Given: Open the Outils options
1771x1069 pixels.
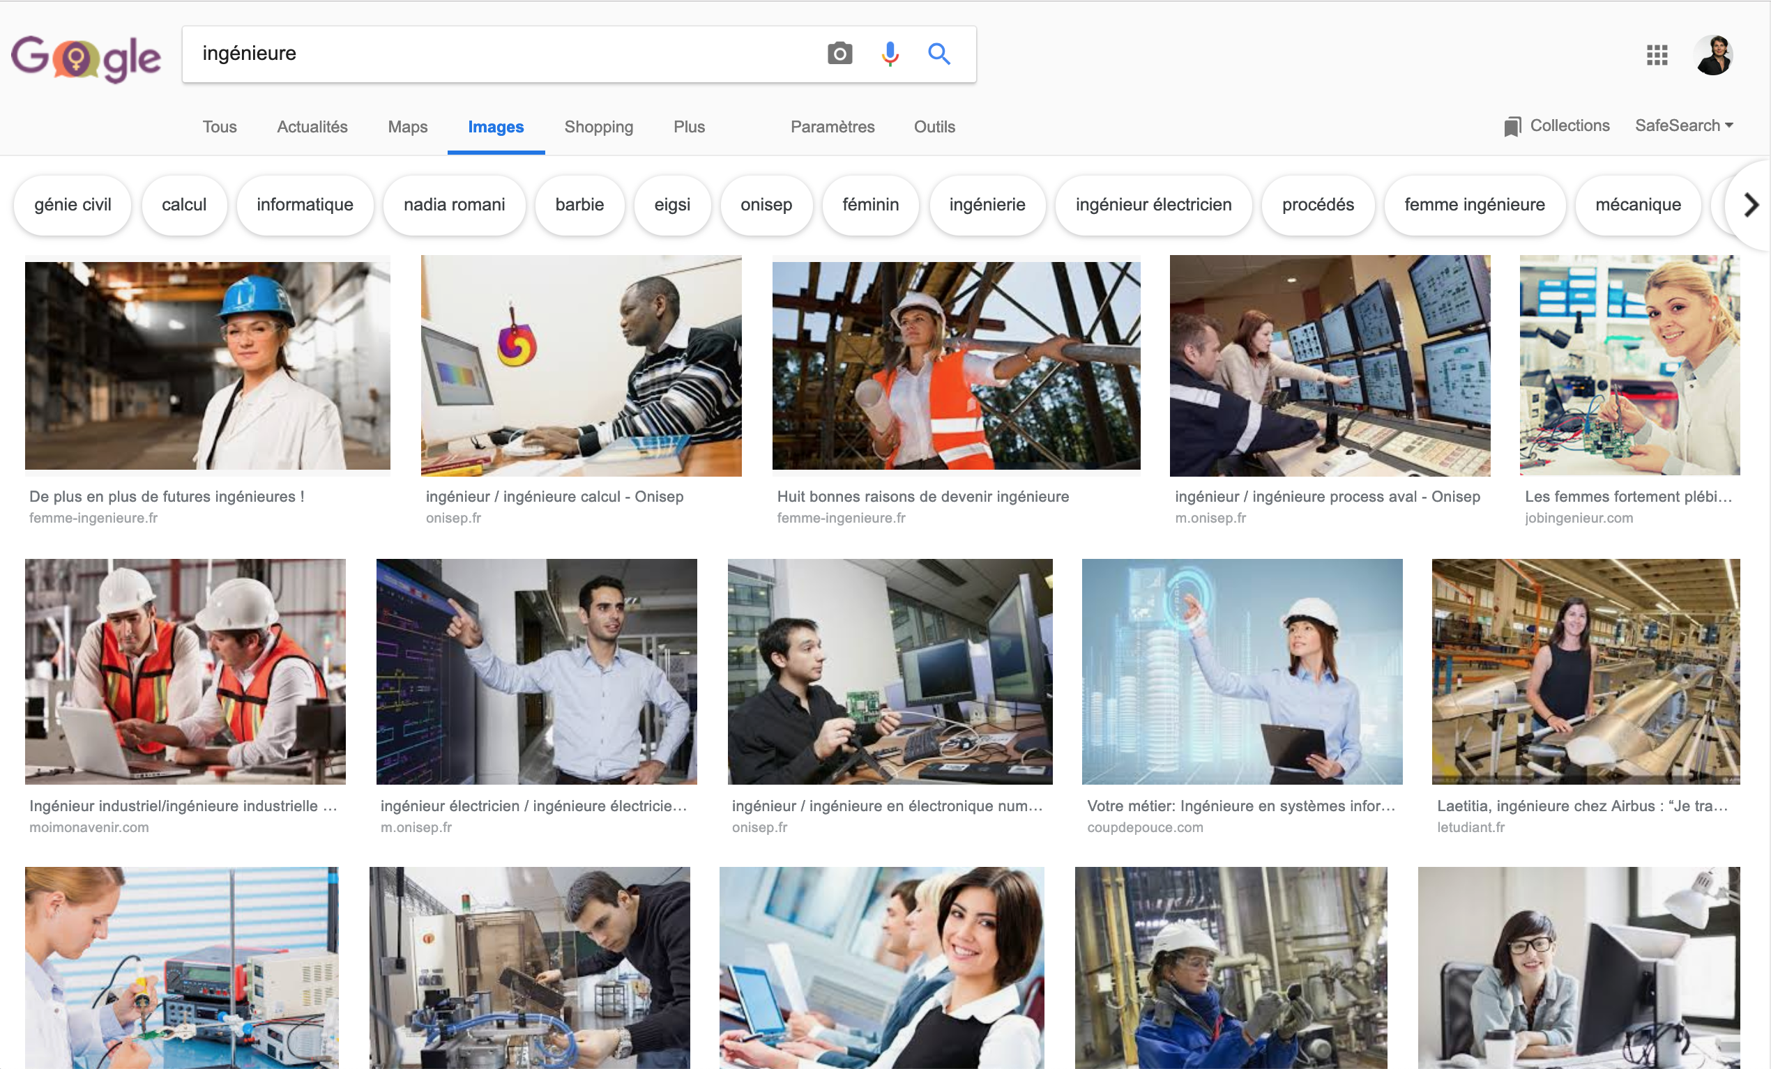Looking at the screenshot, I should 934,127.
